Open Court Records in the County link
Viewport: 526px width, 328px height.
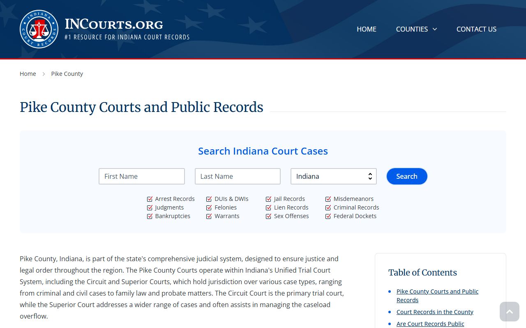pos(435,312)
